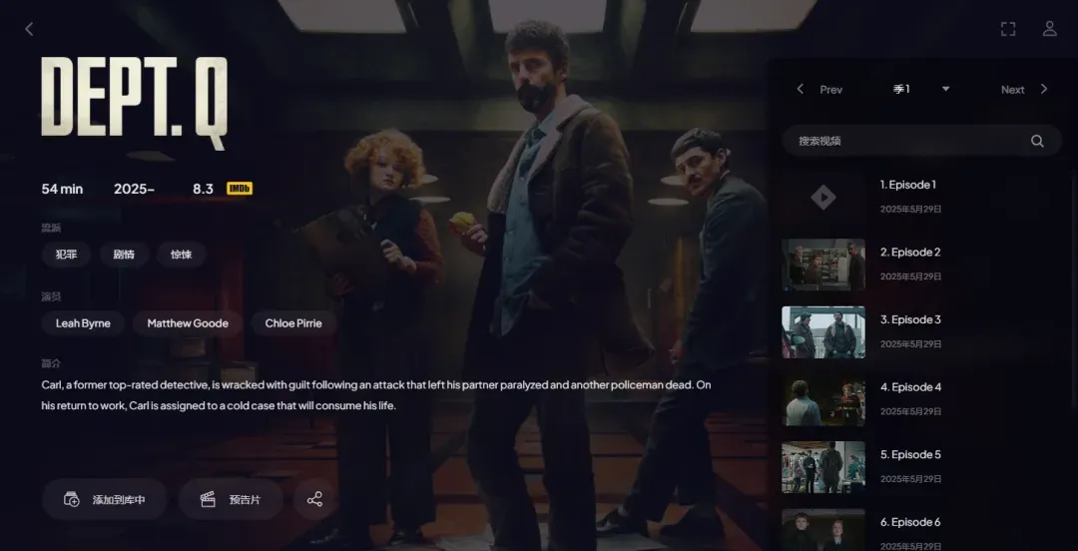Open cast member Chloe Pirrie
The height and width of the screenshot is (551, 1078).
[x=293, y=323]
